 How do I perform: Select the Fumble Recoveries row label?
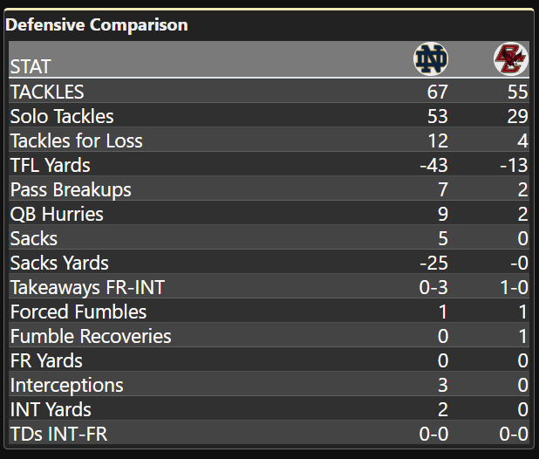(91, 336)
